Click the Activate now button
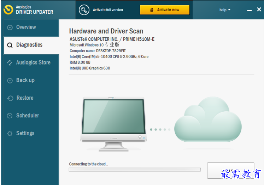264x185 pixels. click(x=165, y=10)
